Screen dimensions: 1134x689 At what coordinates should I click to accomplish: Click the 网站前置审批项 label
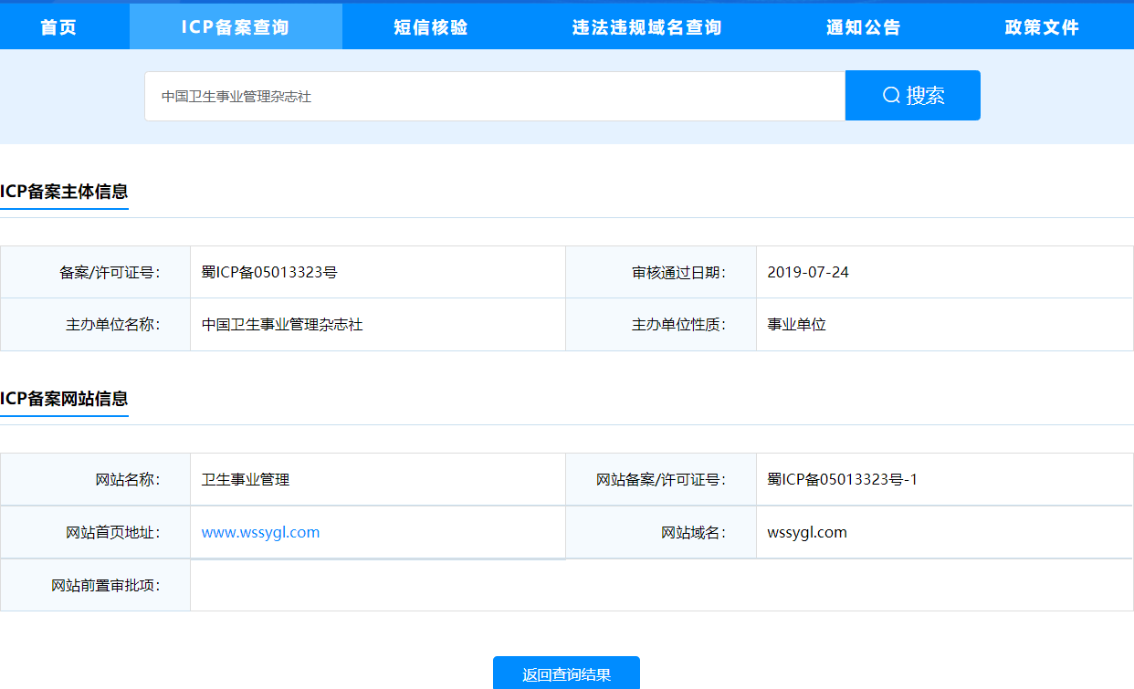tap(106, 585)
